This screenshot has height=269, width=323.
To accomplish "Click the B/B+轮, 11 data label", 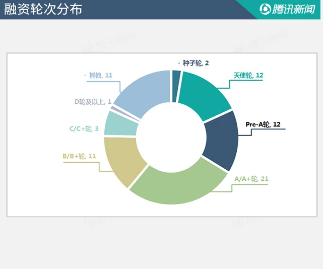I will point(80,156).
